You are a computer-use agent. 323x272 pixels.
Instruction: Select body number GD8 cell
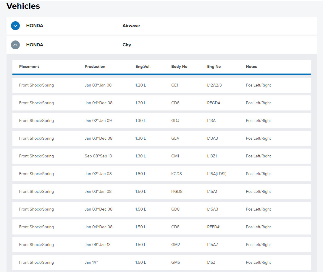click(x=175, y=209)
